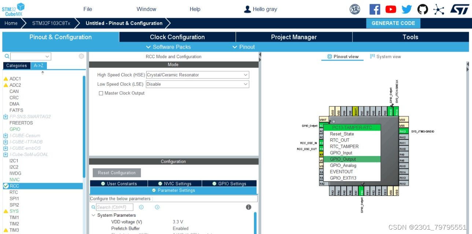Screen dimensions: 472x234
Task: Click the ST logo icon
Action: [459, 9]
